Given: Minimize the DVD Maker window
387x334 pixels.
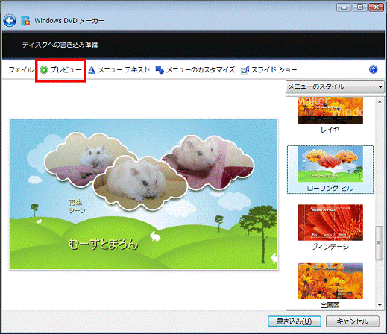Looking at the screenshot, I should pyautogui.click(x=344, y=7).
